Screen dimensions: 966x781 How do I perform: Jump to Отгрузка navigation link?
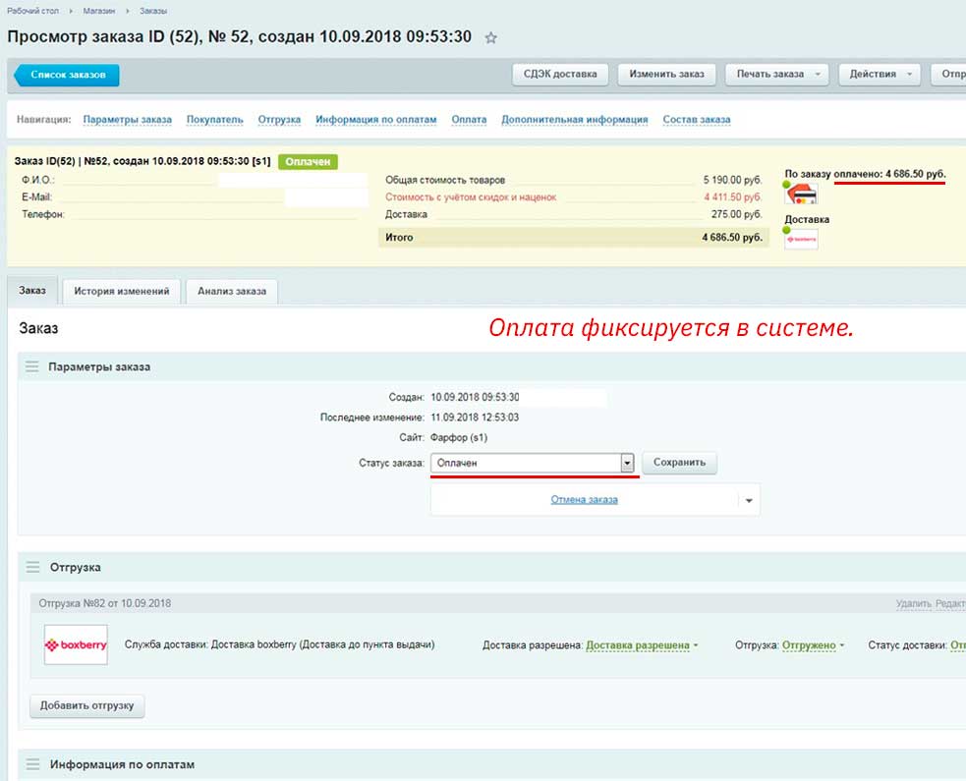[x=279, y=120]
